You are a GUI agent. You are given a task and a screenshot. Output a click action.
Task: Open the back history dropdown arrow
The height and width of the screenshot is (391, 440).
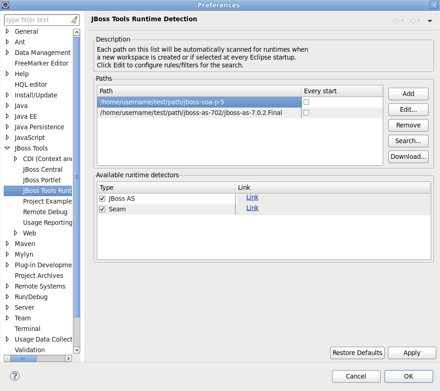click(x=402, y=20)
